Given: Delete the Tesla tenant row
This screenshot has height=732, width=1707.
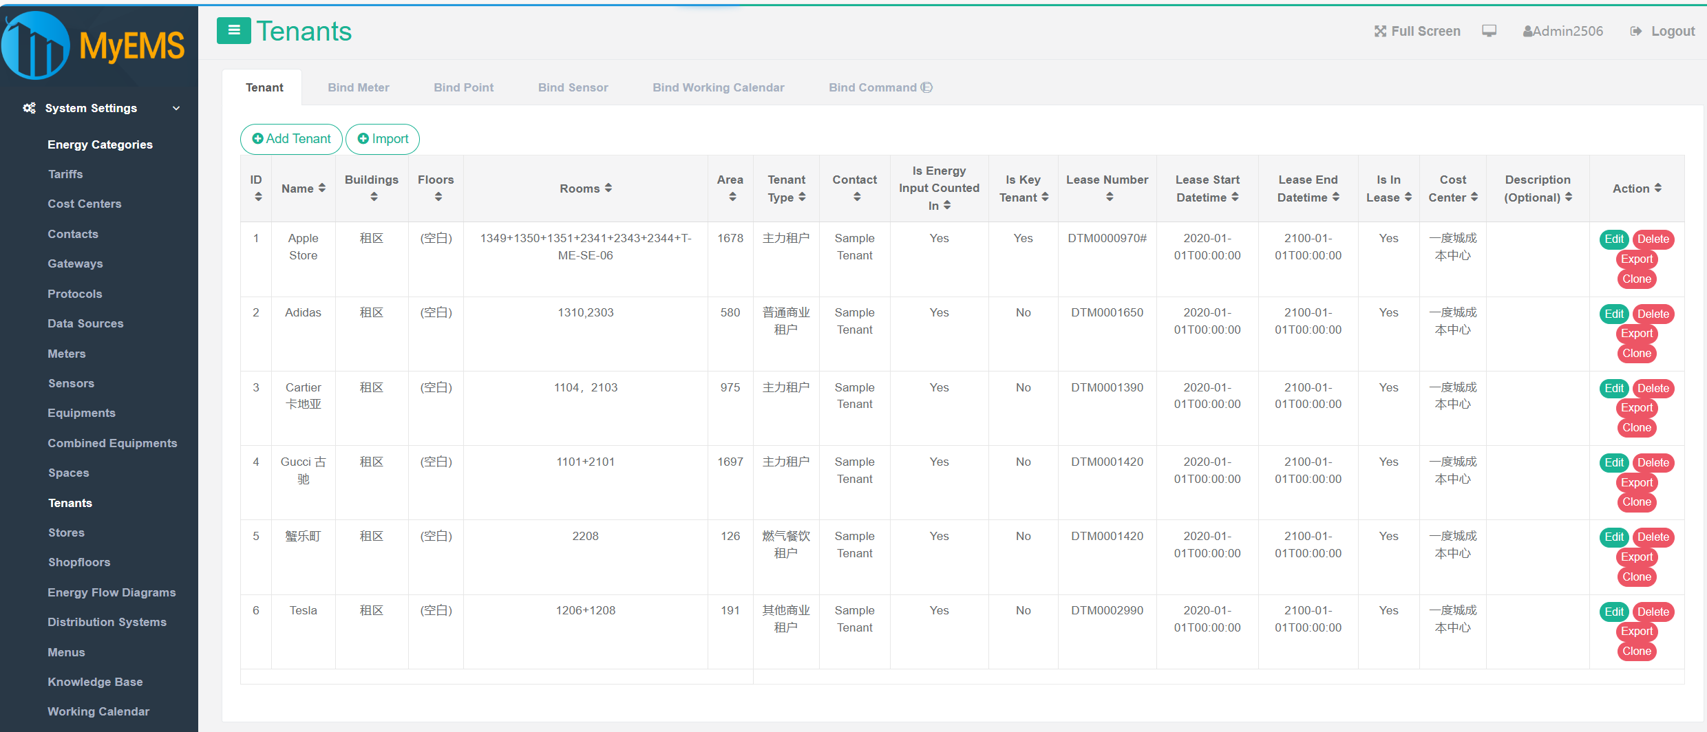Looking at the screenshot, I should pos(1653,612).
